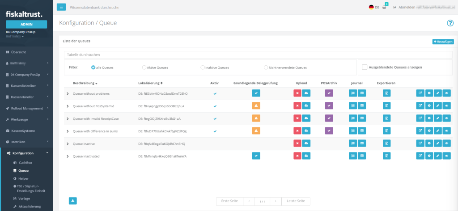Click the red upload cancel icon for 'Queue without problems'
Viewport: 458px width, 211px height.
click(x=297, y=93)
